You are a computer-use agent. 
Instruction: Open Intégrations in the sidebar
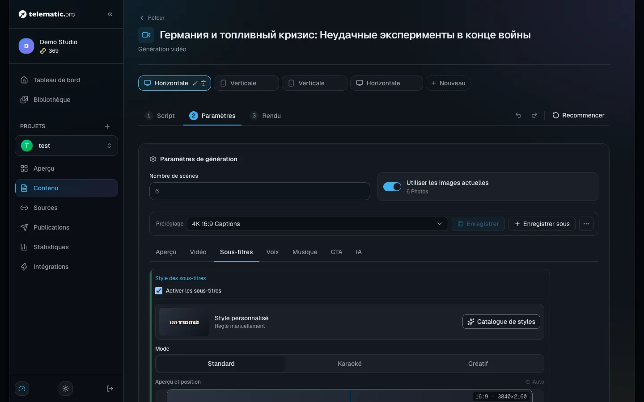pos(66,267)
